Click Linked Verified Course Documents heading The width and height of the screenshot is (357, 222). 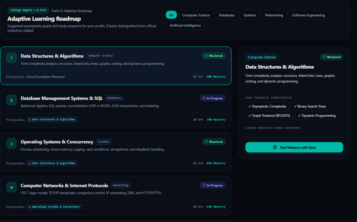pyautogui.click(x=273, y=128)
